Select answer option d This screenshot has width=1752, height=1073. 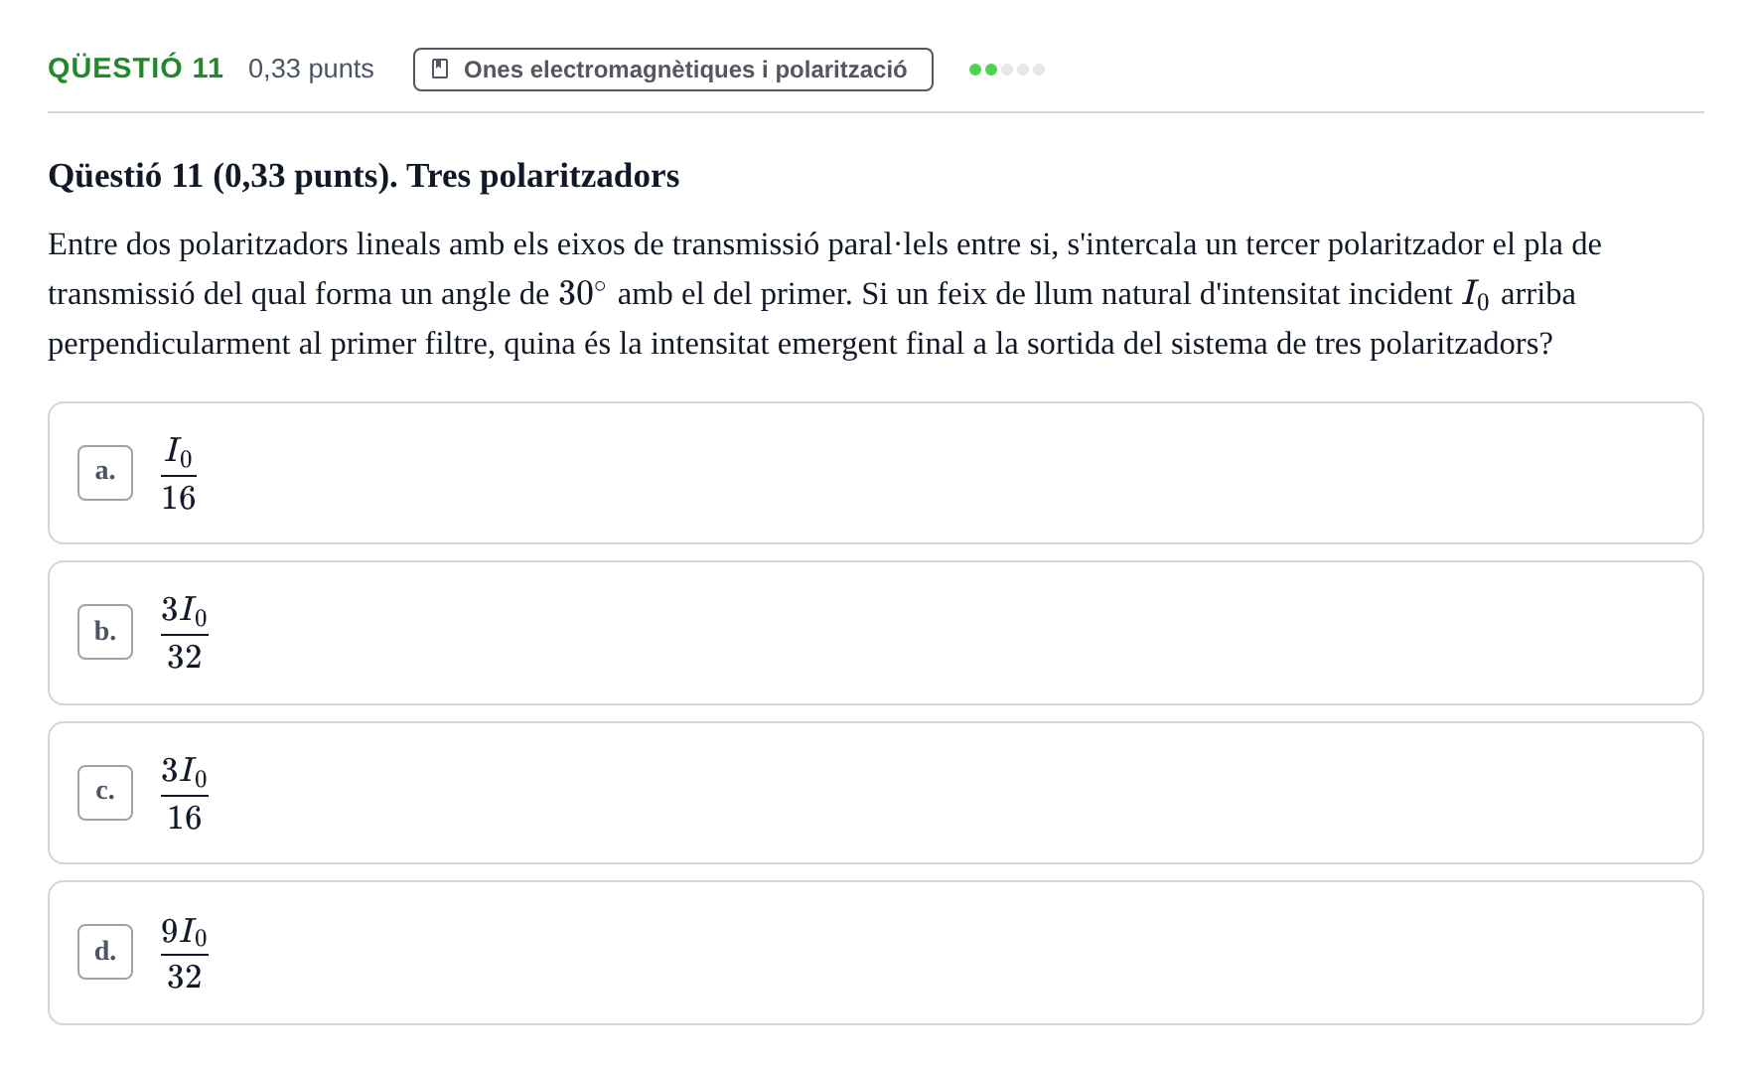875,953
